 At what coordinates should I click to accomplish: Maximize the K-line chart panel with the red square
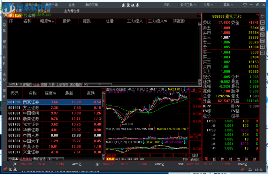(199, 89)
